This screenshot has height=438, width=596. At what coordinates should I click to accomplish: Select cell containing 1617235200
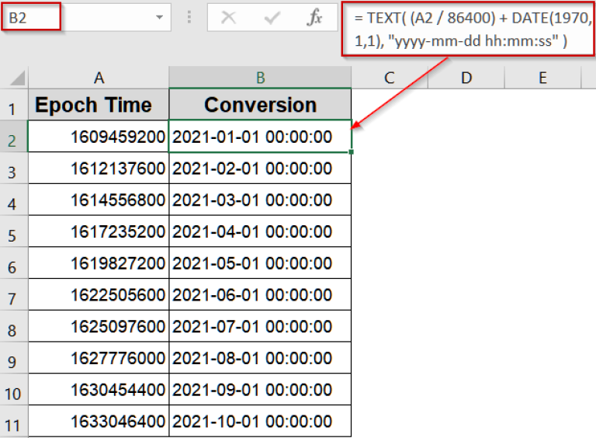tap(99, 231)
